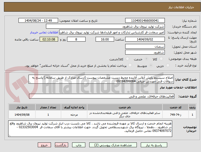
Task: Click row number cell 1 in ردیف column
Action: (x=192, y=115)
